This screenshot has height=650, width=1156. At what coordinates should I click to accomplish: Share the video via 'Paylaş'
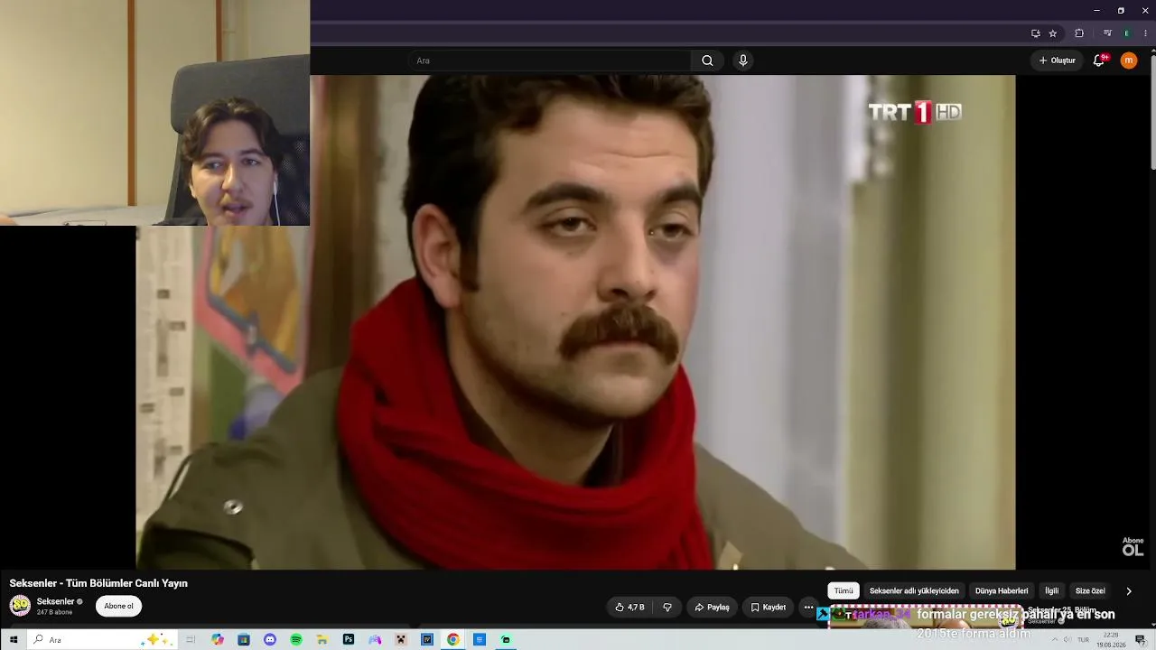(713, 608)
